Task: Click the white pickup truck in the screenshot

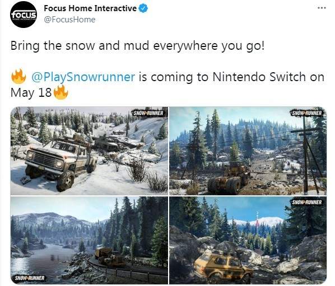Action: (62, 163)
